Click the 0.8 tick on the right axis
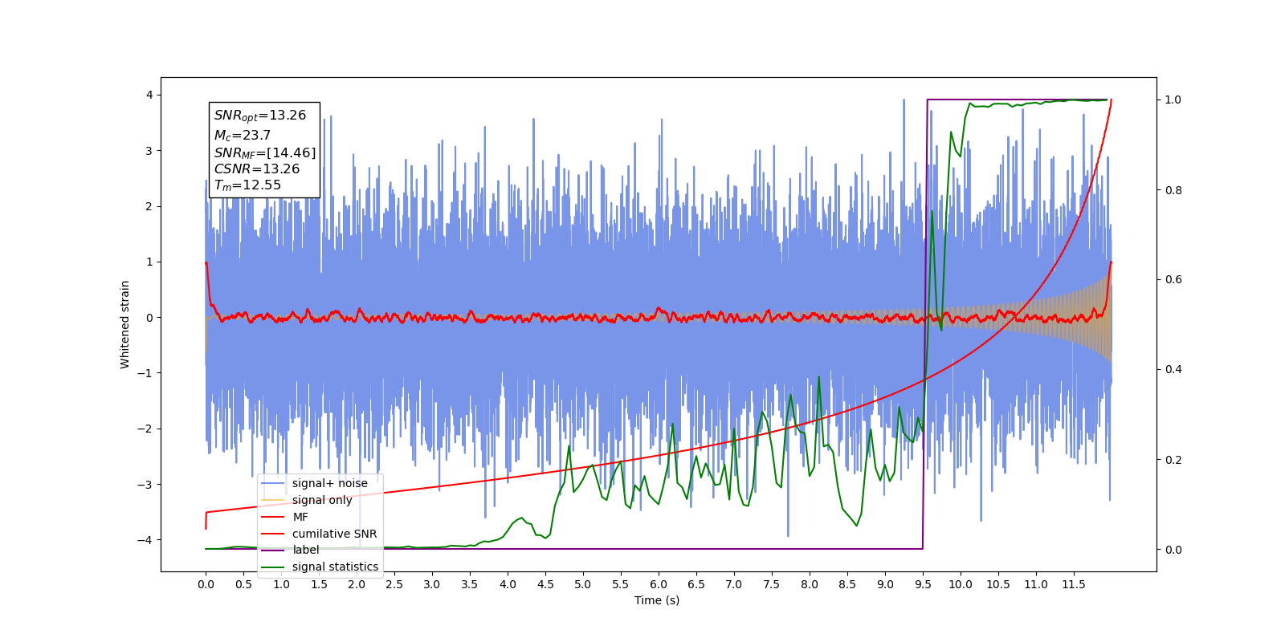The height and width of the screenshot is (642, 1285). [1173, 190]
